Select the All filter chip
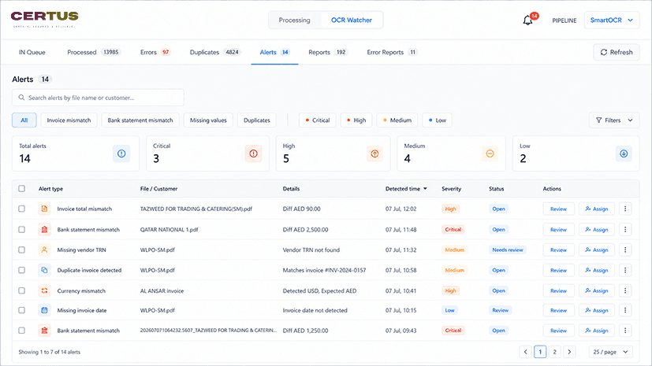 [24, 120]
